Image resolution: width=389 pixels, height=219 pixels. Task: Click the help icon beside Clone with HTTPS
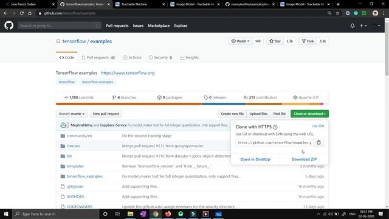(275, 127)
